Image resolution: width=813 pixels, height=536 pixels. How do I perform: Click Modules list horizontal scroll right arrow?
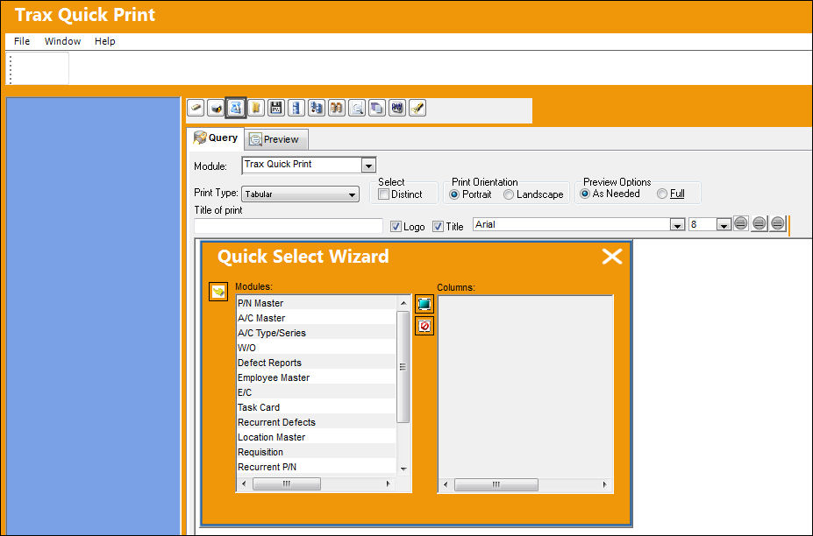click(x=389, y=483)
